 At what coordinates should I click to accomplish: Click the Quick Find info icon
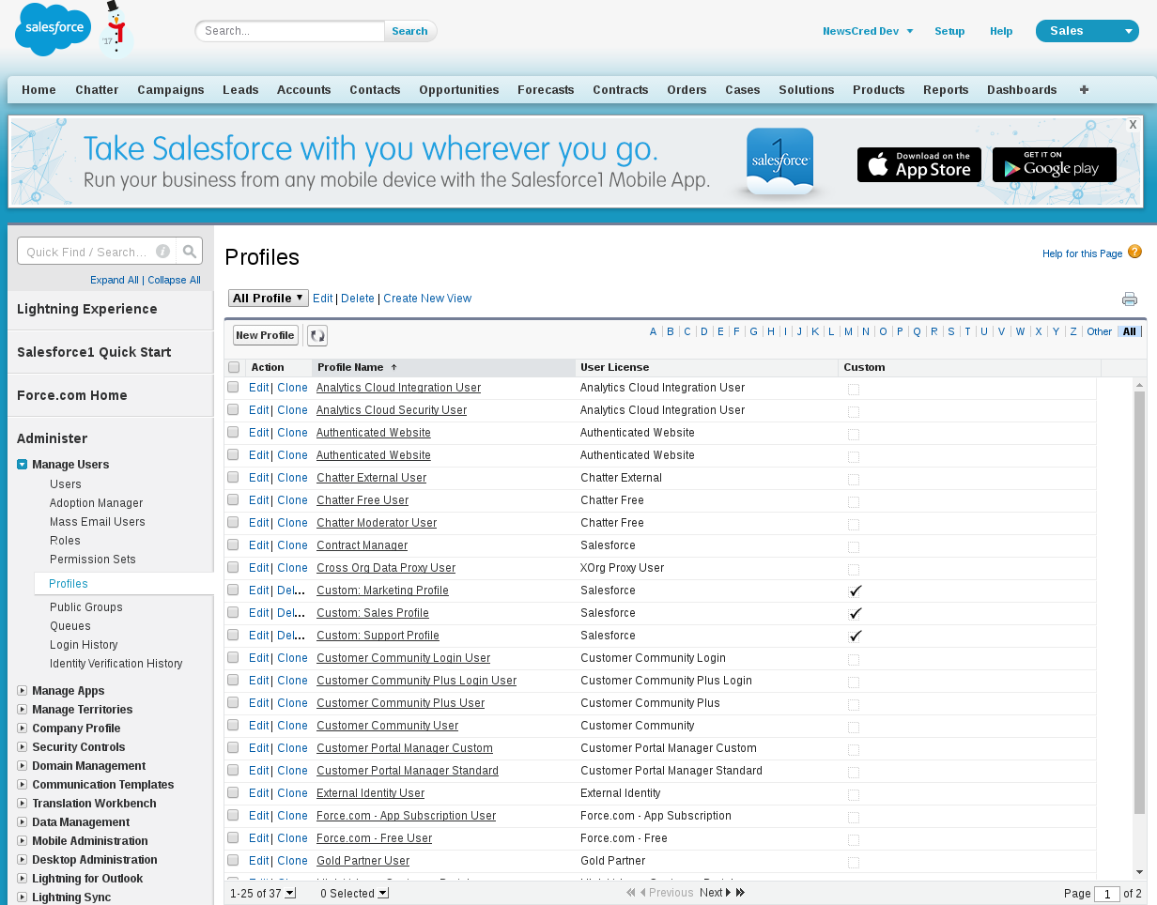coord(162,252)
